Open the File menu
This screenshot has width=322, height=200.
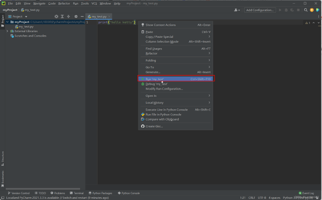10,4
